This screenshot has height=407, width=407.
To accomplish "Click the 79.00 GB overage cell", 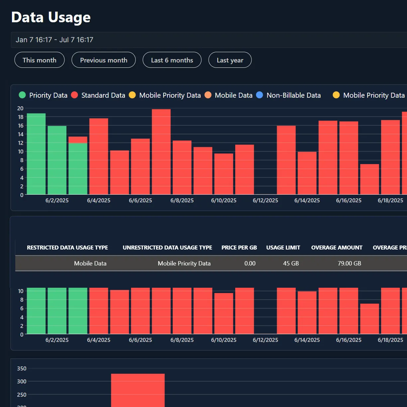I will tap(350, 263).
